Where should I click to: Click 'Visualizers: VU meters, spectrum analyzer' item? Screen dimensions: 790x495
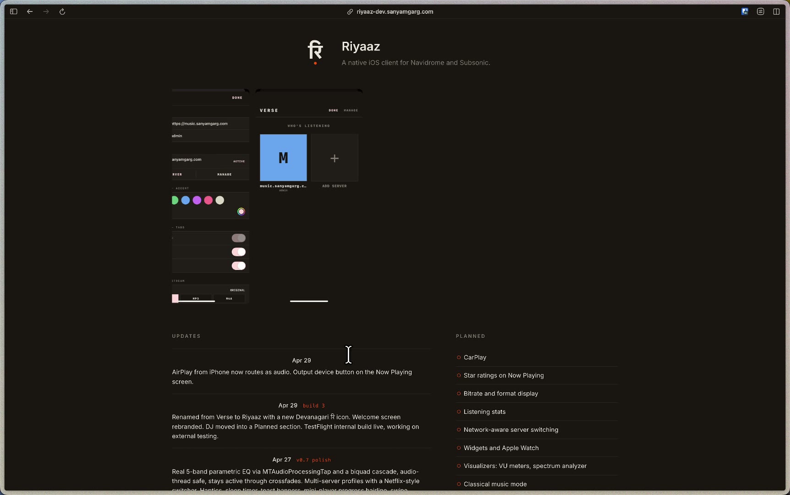coord(525,466)
